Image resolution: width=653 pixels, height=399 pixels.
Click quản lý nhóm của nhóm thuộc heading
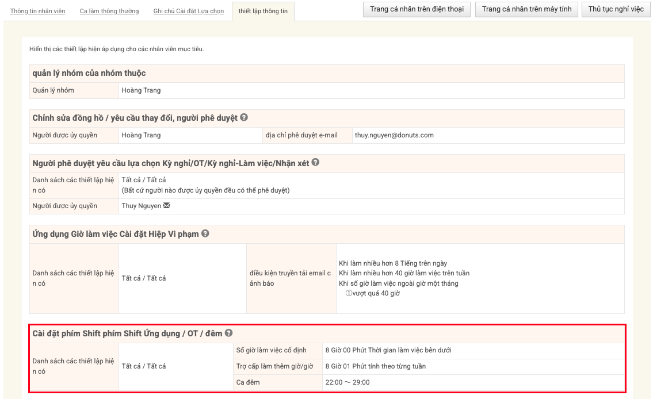89,73
